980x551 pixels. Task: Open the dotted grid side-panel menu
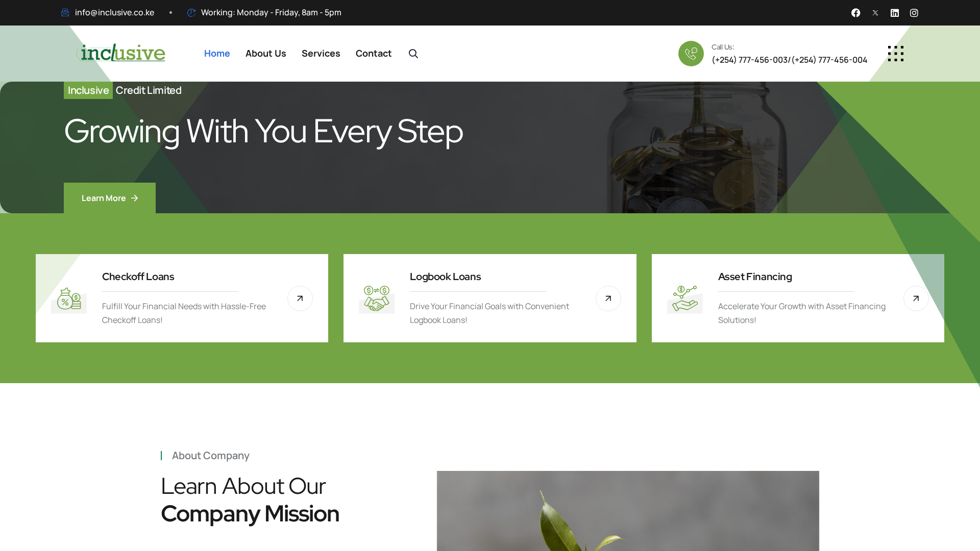point(896,54)
